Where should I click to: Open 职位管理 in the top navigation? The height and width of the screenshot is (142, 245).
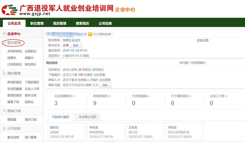pyautogui.click(x=37, y=24)
